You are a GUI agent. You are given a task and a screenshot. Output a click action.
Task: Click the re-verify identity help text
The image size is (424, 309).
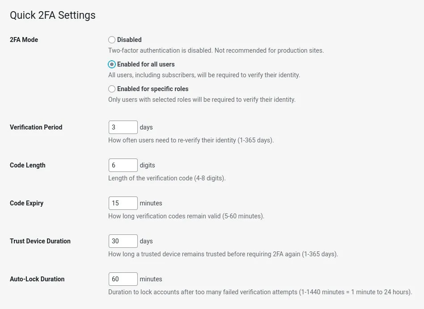[x=191, y=140]
